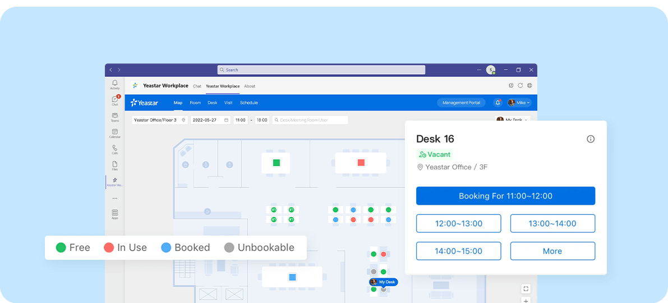The height and width of the screenshot is (303, 668).
Task: Show More time slots
Action: pyautogui.click(x=552, y=251)
